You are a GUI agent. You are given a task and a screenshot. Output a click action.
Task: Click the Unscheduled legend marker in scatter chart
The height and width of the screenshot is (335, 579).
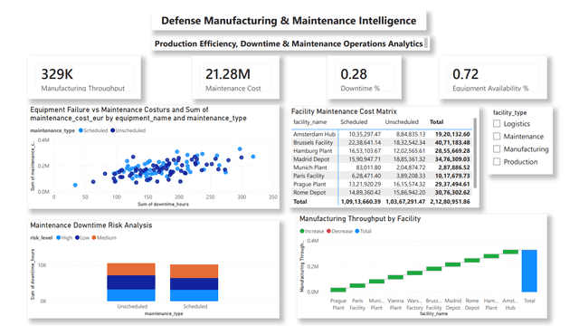pos(112,130)
